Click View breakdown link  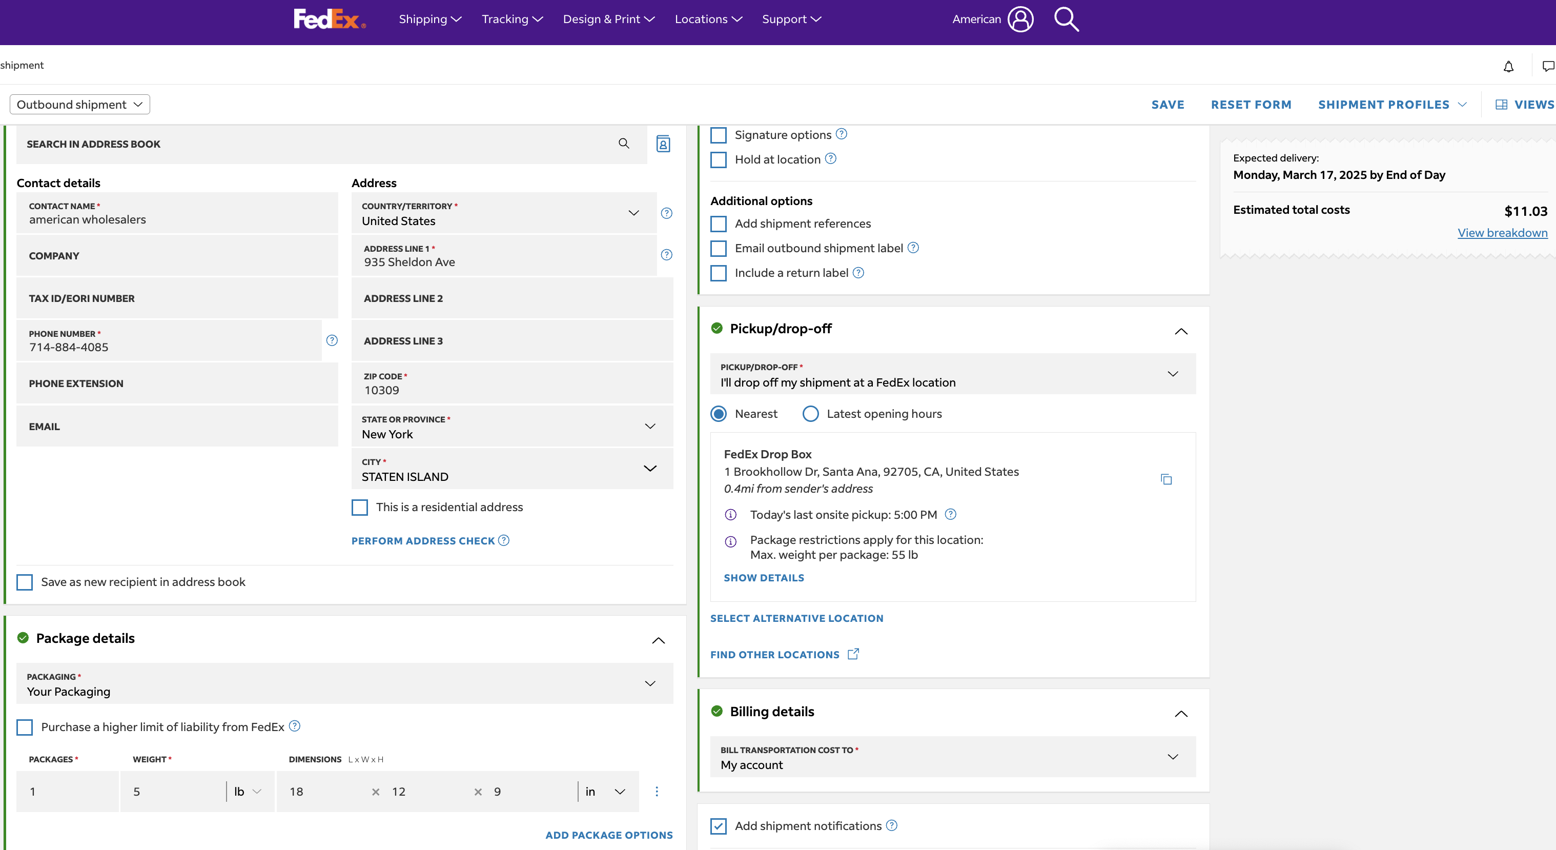point(1502,233)
